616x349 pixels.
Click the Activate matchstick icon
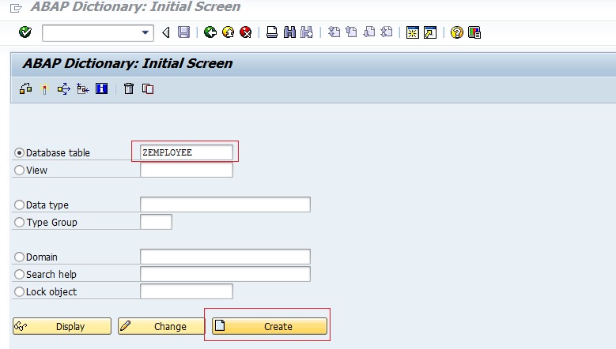tap(44, 89)
